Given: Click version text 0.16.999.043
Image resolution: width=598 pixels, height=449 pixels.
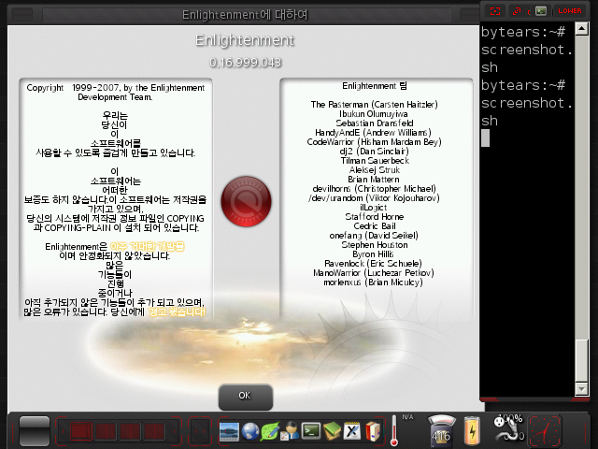Looking at the screenshot, I should pos(245,63).
